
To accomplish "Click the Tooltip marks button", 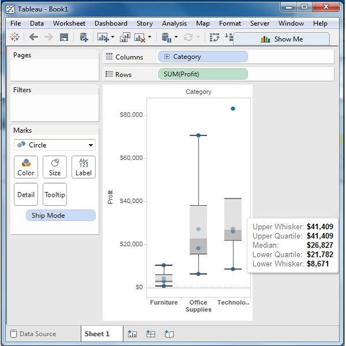I will tap(55, 194).
